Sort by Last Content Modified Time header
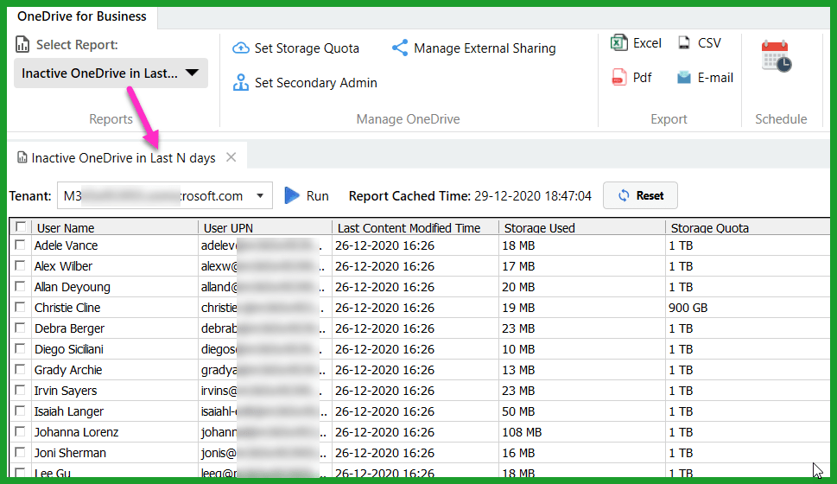The image size is (837, 484). (x=415, y=227)
